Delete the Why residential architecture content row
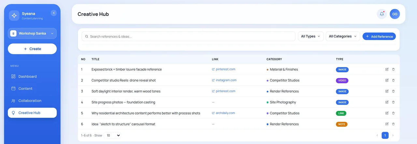The width and height of the screenshot is (417, 144). coord(393,113)
